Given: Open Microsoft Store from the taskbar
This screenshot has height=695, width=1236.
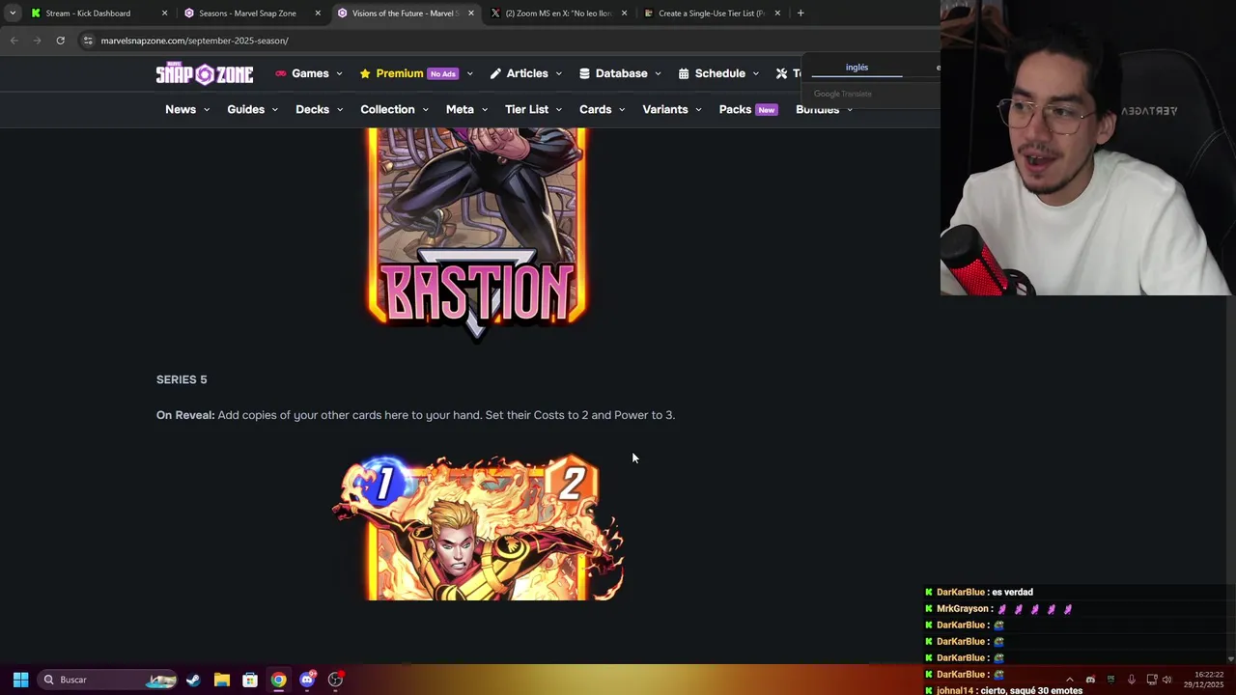Looking at the screenshot, I should point(250,680).
